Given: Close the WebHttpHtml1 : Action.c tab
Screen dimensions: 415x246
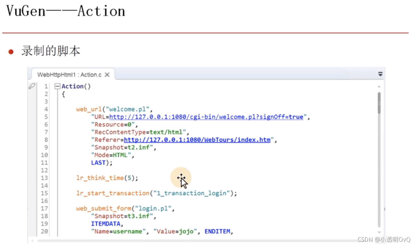Looking at the screenshot, I should 107,75.
